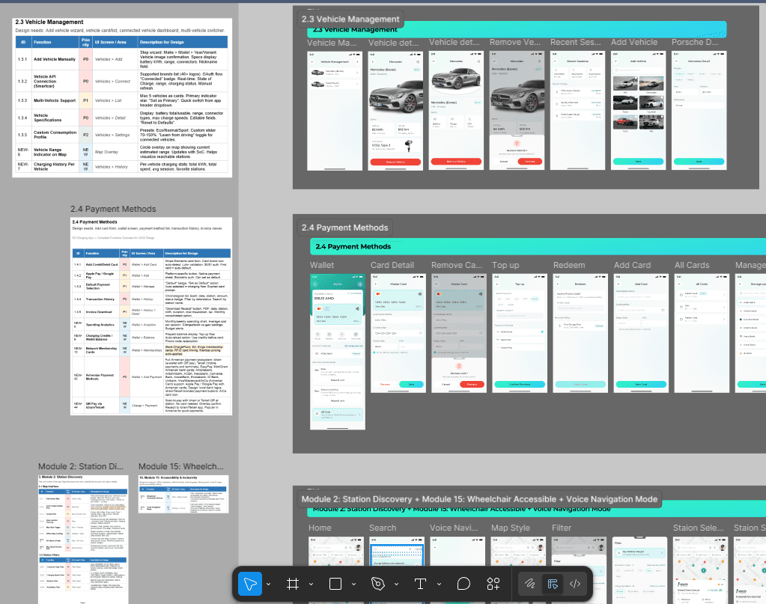Viewport: 766px width, 604px height.
Task: Activate the Comment tool
Action: click(x=463, y=584)
